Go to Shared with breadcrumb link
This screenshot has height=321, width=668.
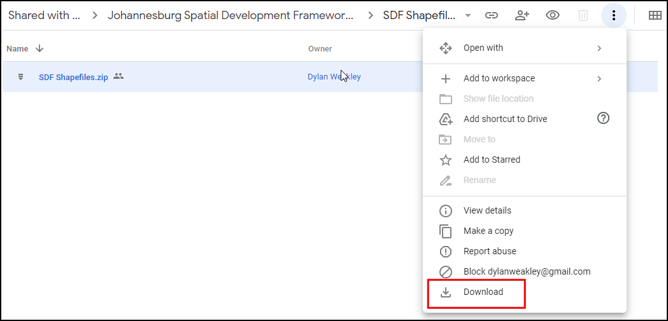click(x=45, y=16)
